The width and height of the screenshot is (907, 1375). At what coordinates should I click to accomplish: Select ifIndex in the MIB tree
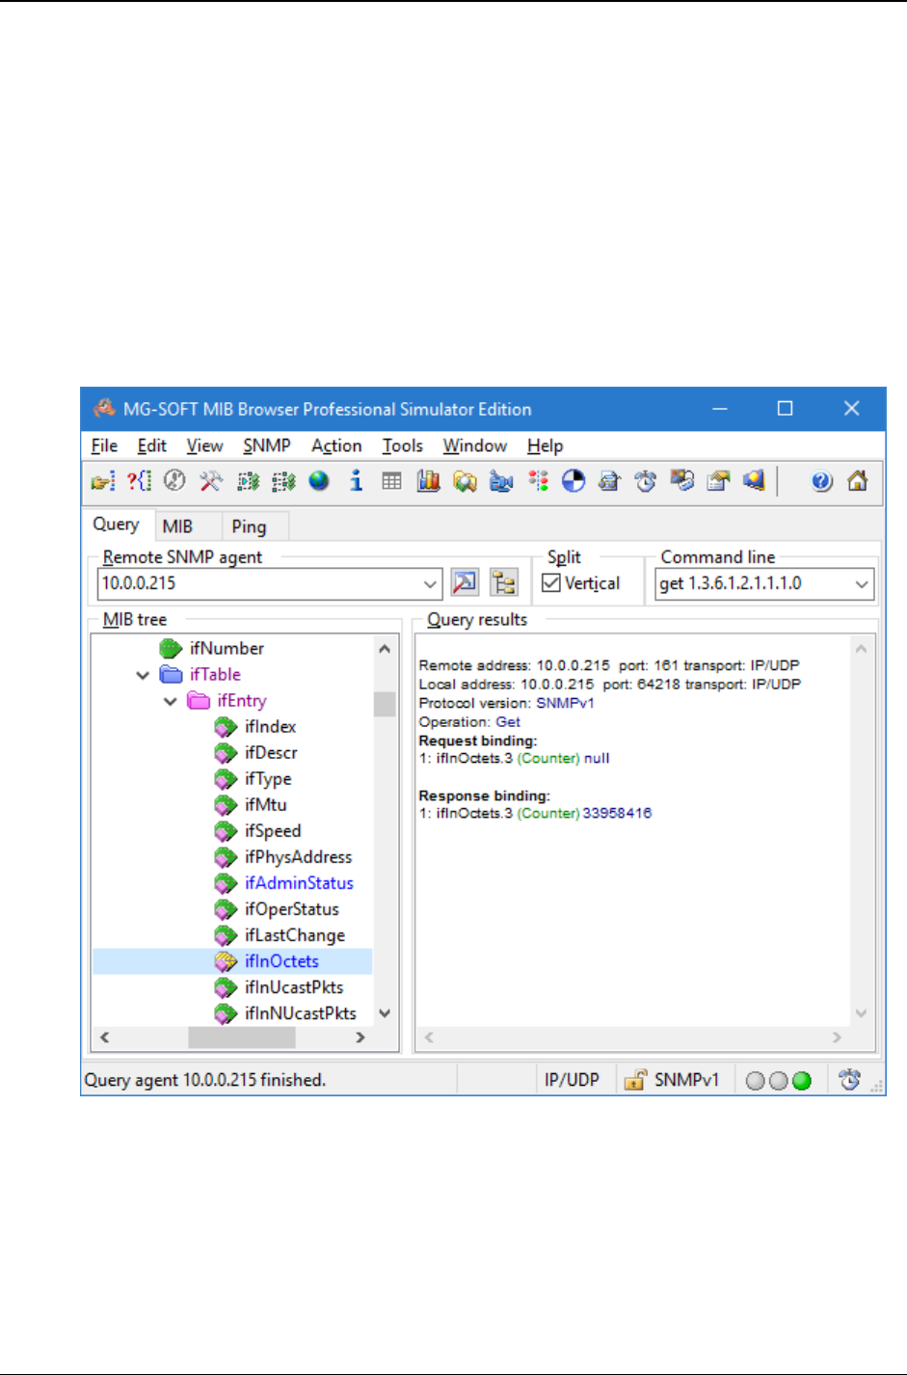click(270, 726)
